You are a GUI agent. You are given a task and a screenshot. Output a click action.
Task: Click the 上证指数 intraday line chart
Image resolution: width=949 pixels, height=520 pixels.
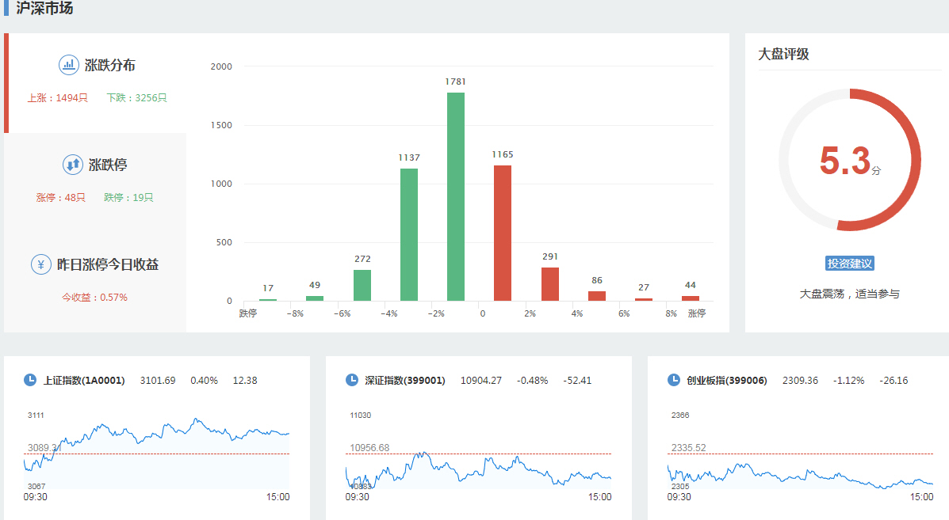(159, 451)
